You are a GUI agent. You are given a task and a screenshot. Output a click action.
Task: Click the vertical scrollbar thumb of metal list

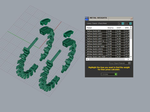[x=131, y=34]
